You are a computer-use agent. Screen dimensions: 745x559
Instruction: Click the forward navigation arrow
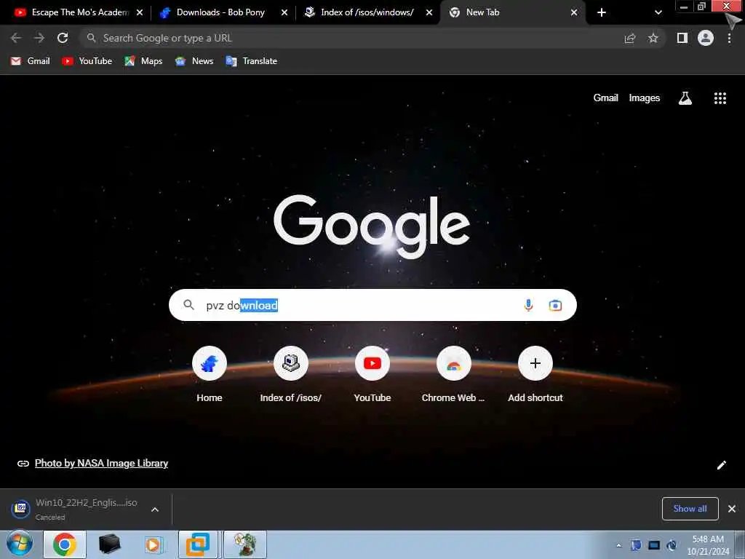39,38
